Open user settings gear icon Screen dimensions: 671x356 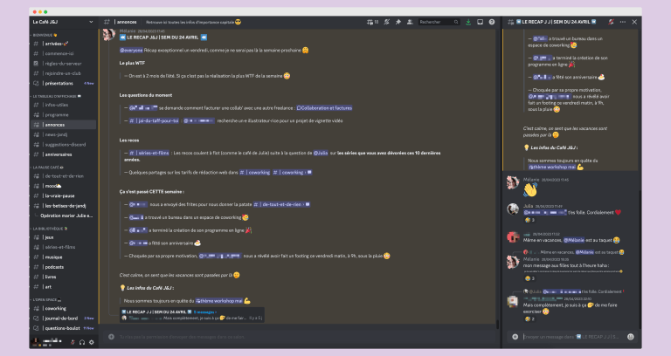tap(92, 342)
